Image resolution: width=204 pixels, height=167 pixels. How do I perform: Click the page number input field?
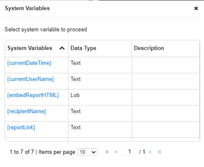(130, 152)
